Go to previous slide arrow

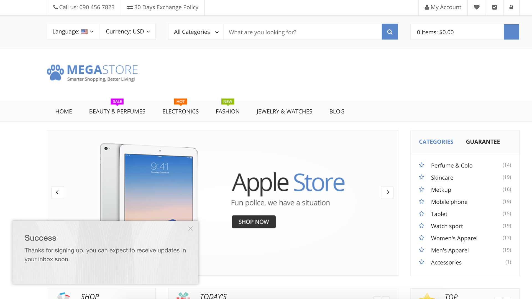pyautogui.click(x=57, y=192)
